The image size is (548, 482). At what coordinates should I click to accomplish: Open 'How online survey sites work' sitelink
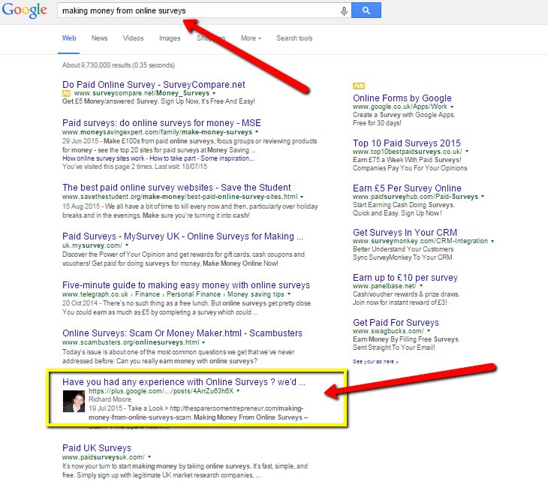click(104, 158)
